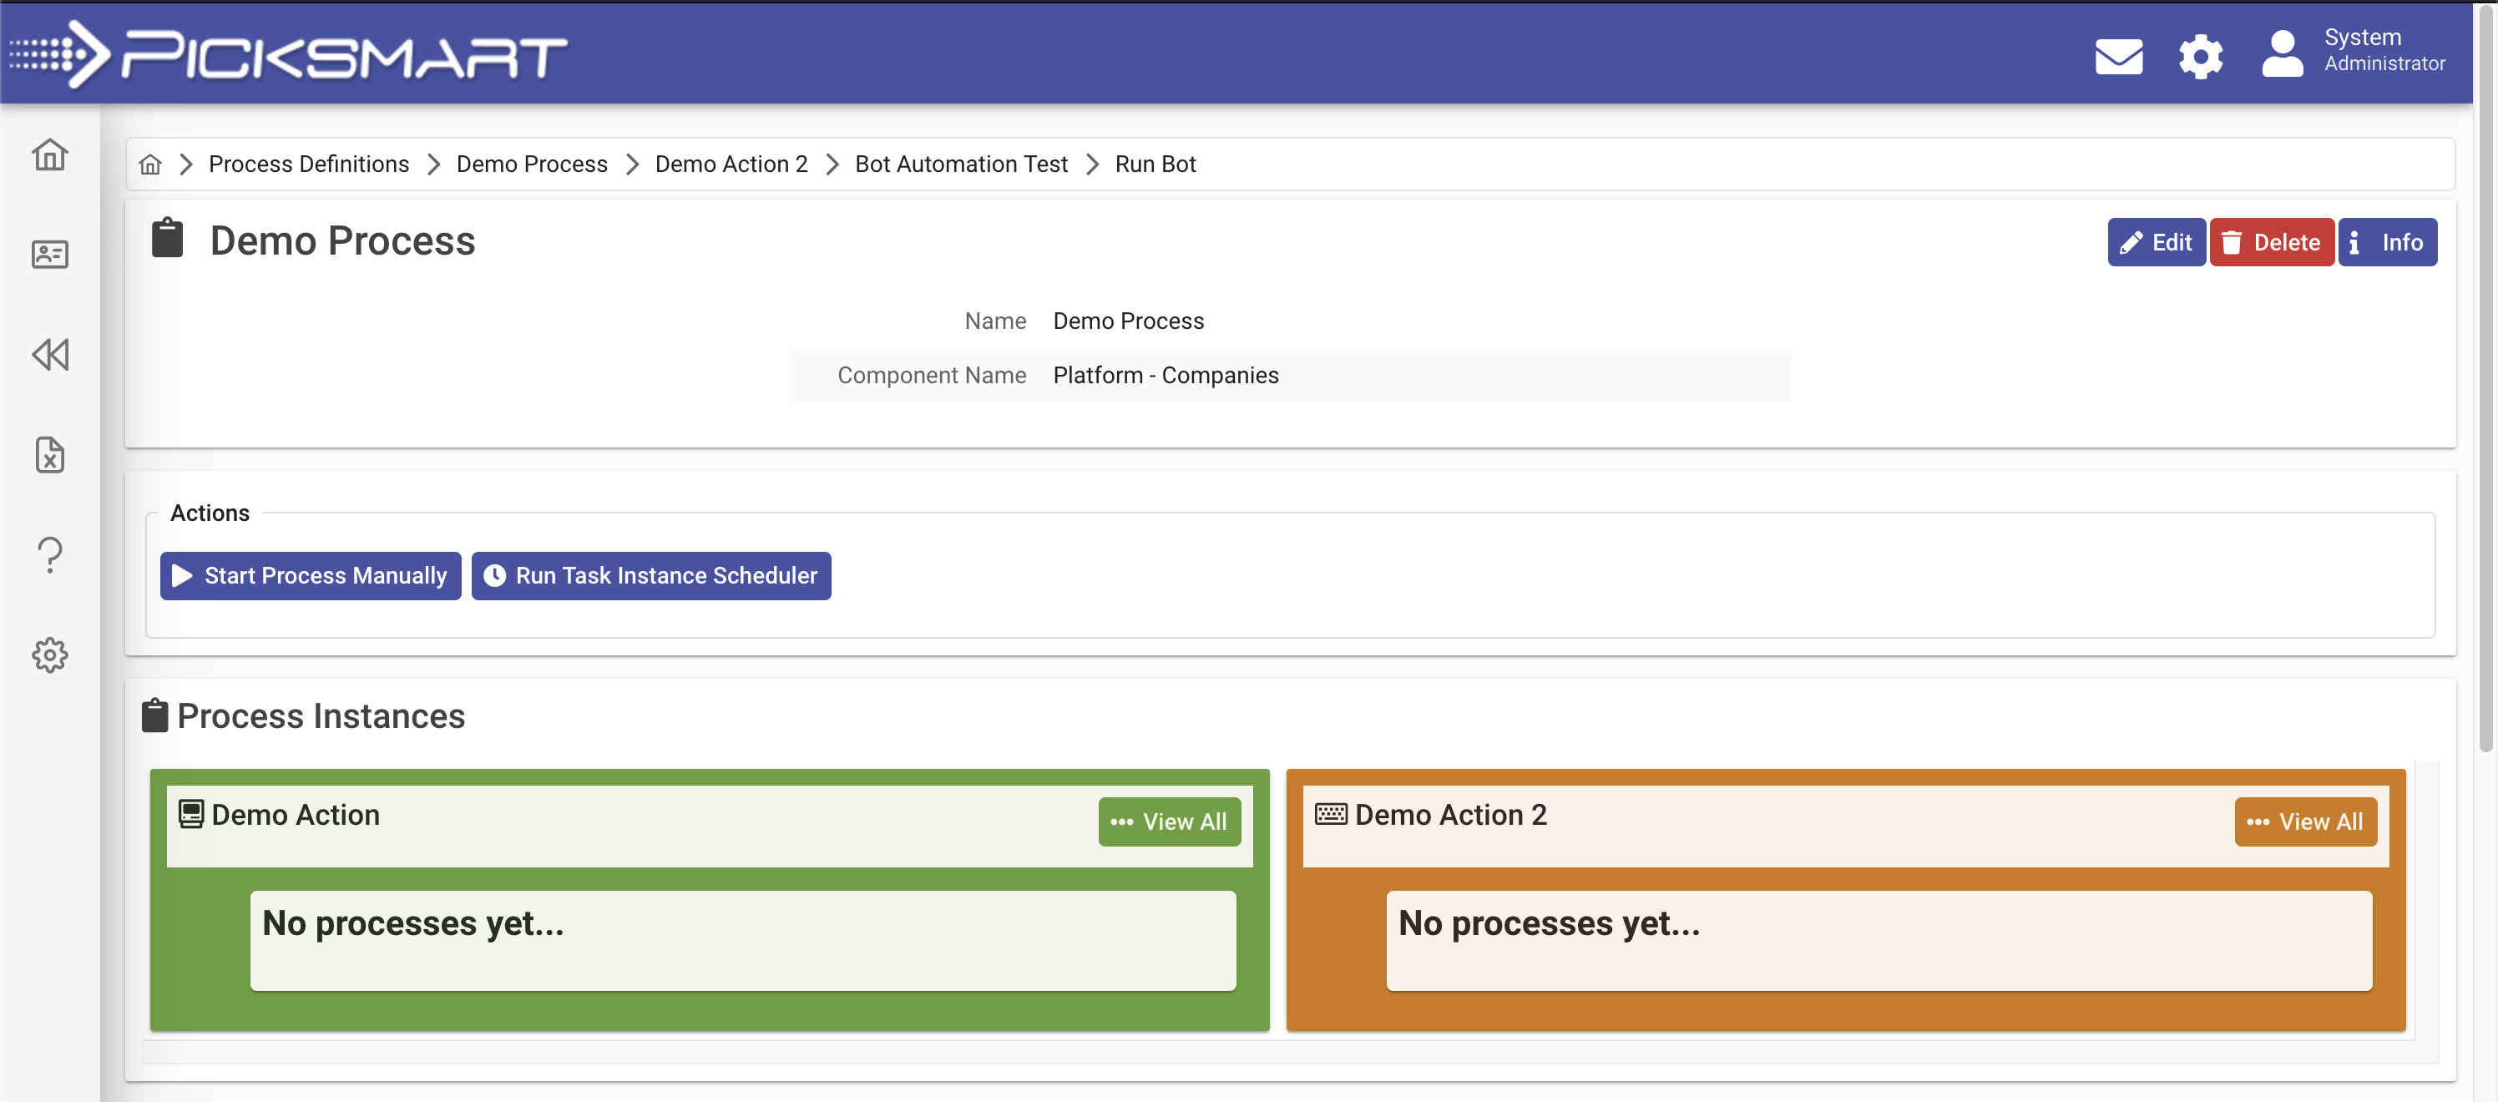Click Start Process Manually
This screenshot has height=1102, width=2498.
point(311,576)
